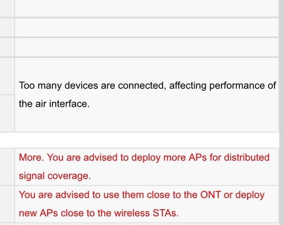Select the word "connected," in the black message
Screen dimensions: 284x225
142,86
